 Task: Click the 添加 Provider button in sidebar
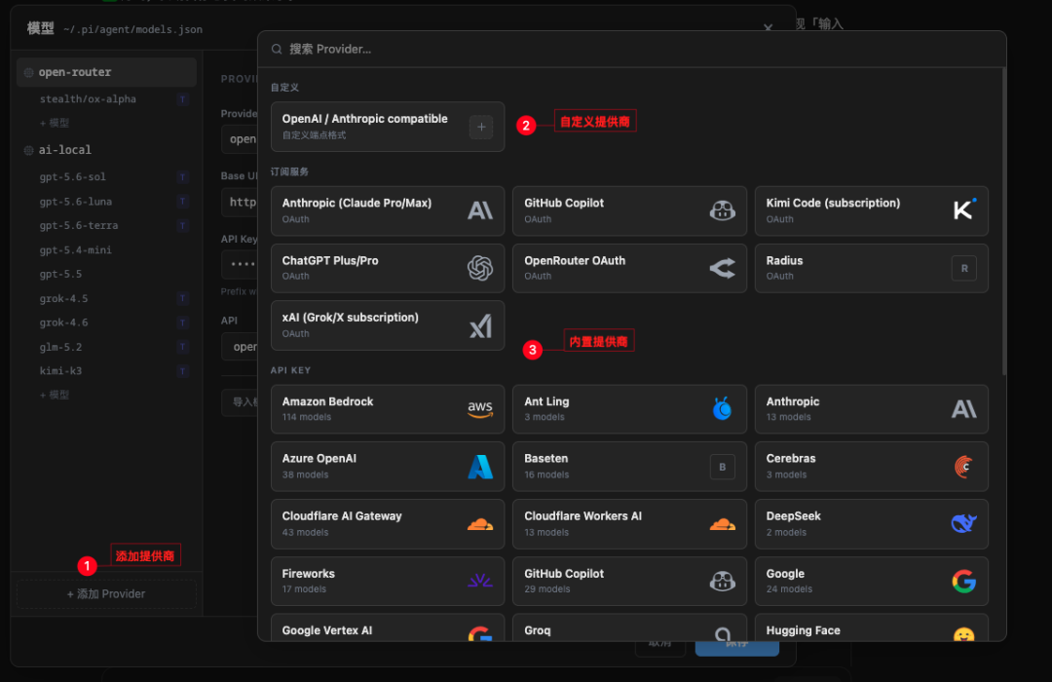point(106,594)
